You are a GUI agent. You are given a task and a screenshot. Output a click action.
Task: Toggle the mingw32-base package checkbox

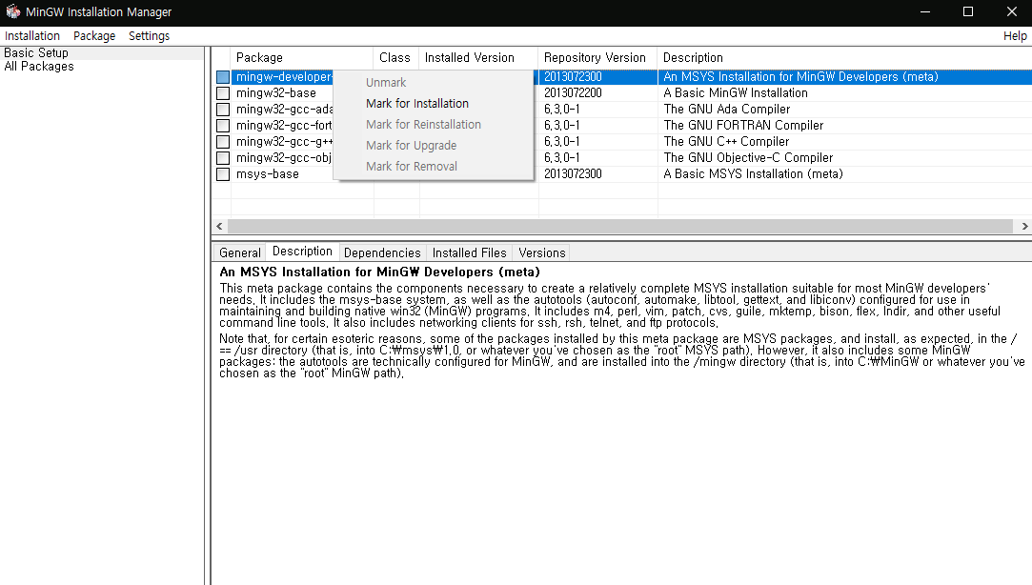[223, 93]
